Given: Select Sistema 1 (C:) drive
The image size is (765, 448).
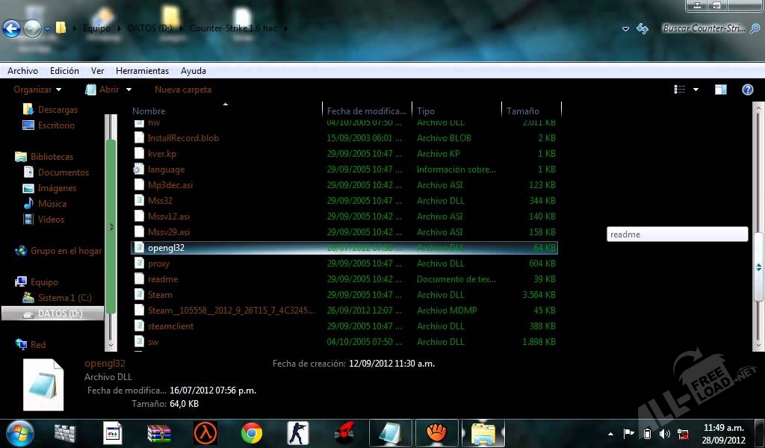Looking at the screenshot, I should coord(64,298).
